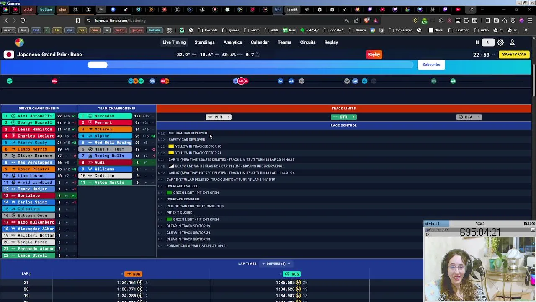This screenshot has width=536, height=302.
Task: Click the MEDICAL CAR DEPLOYED message
Action: [x=188, y=133]
